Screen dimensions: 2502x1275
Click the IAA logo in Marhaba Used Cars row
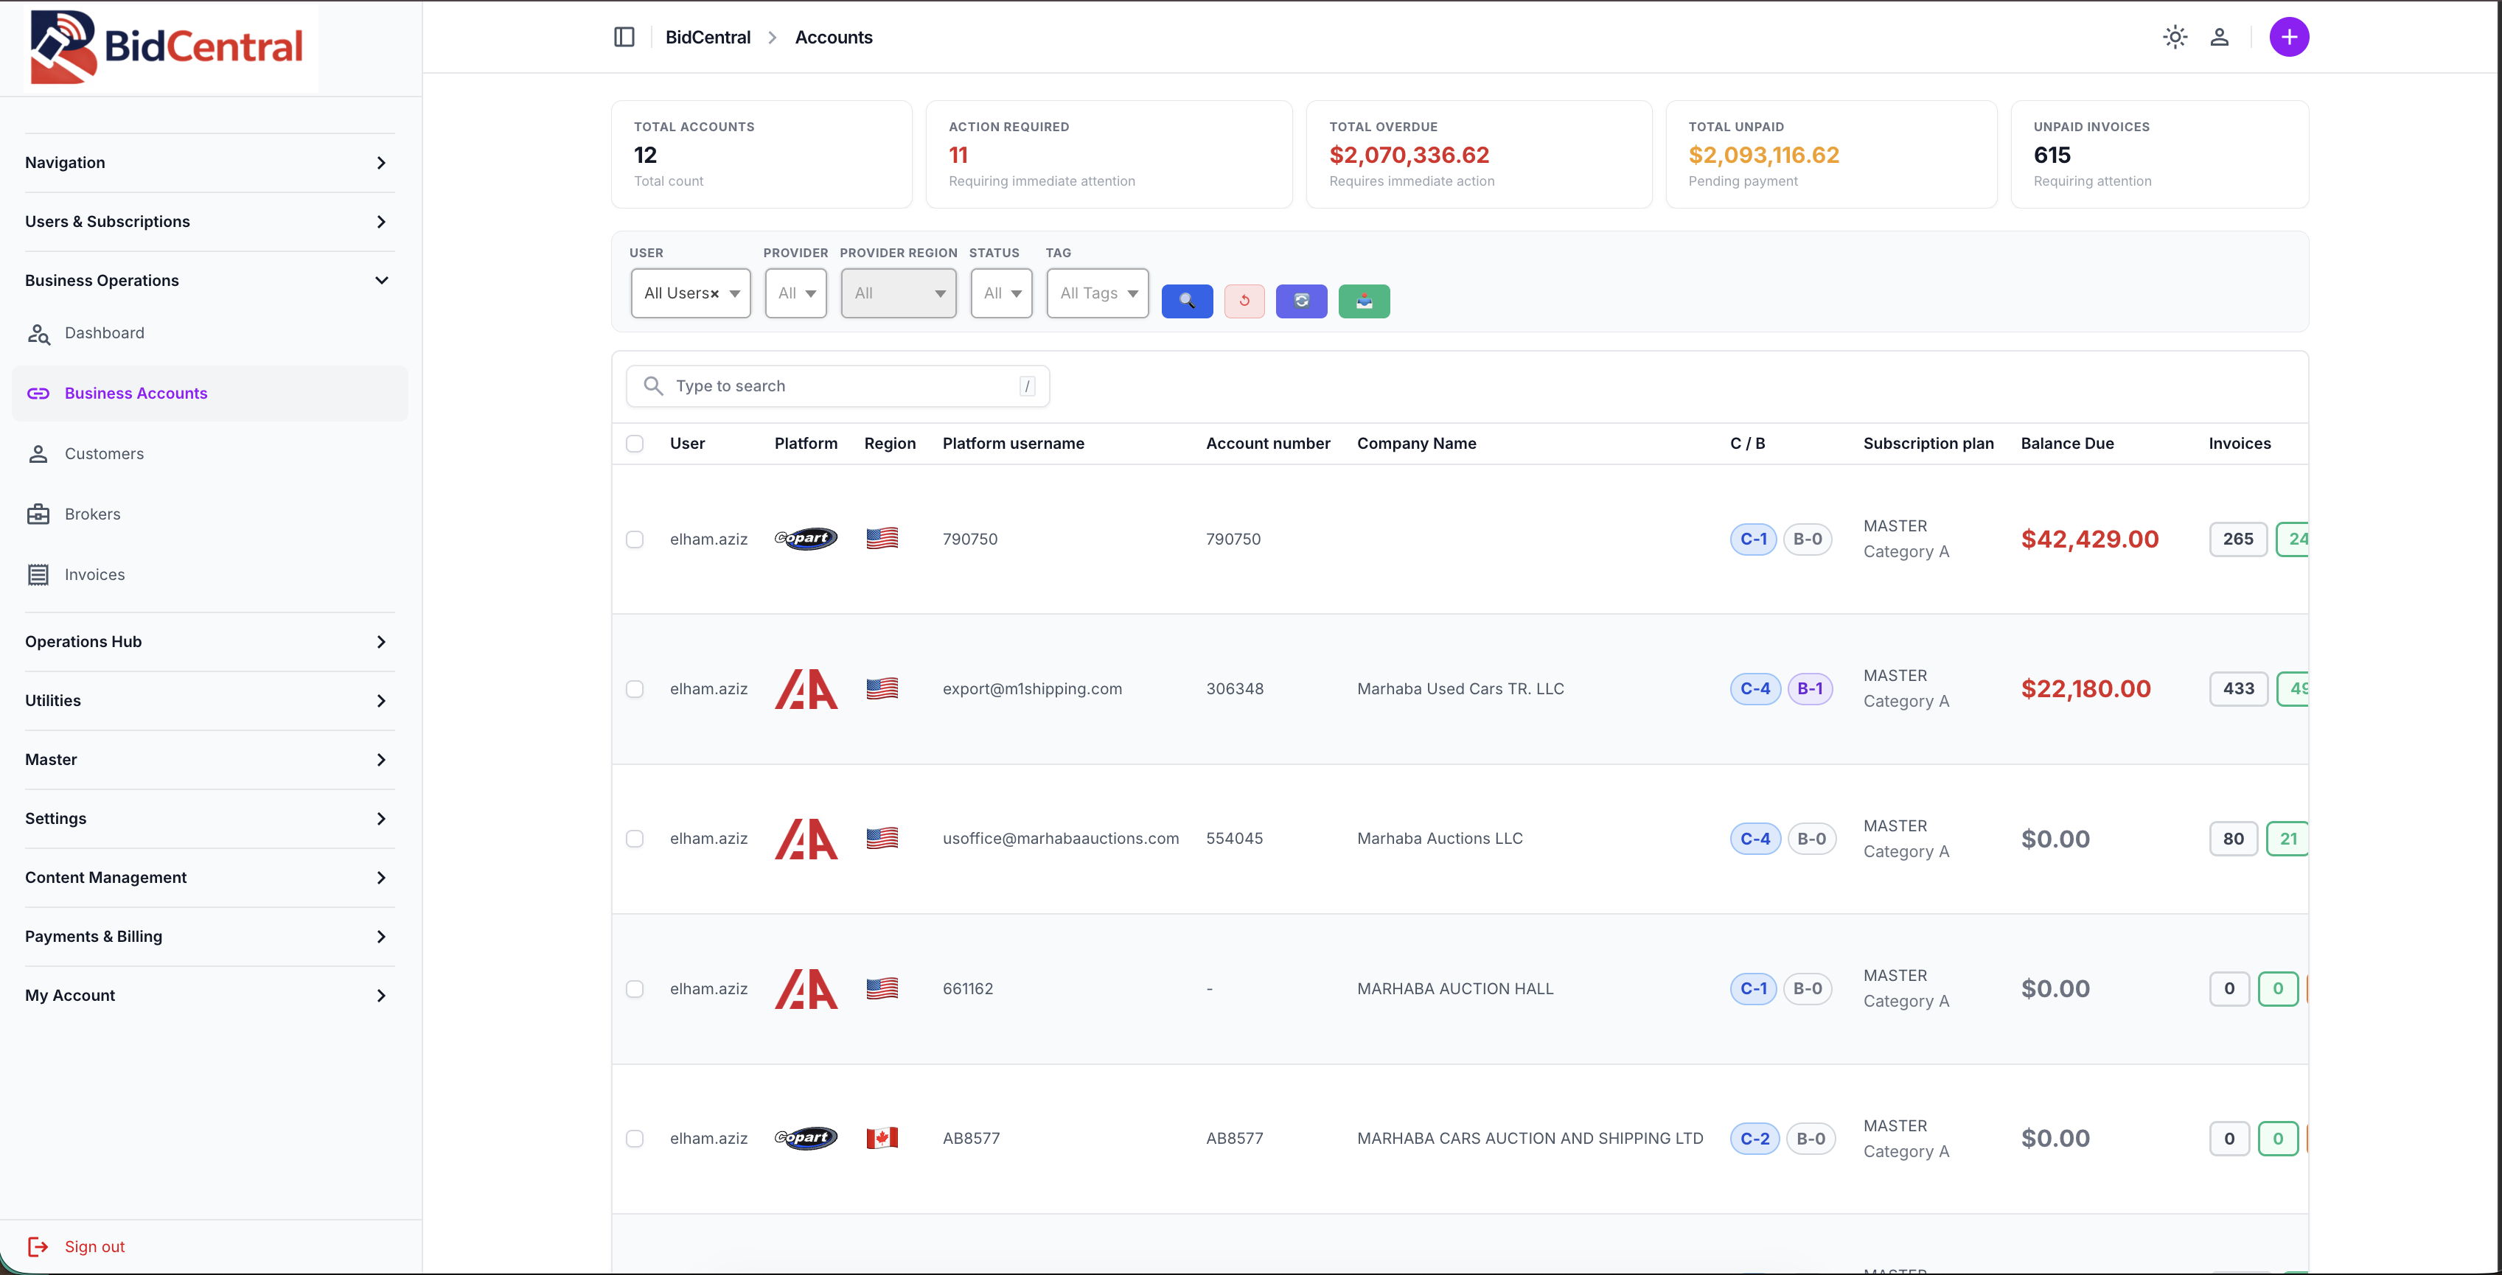point(805,688)
